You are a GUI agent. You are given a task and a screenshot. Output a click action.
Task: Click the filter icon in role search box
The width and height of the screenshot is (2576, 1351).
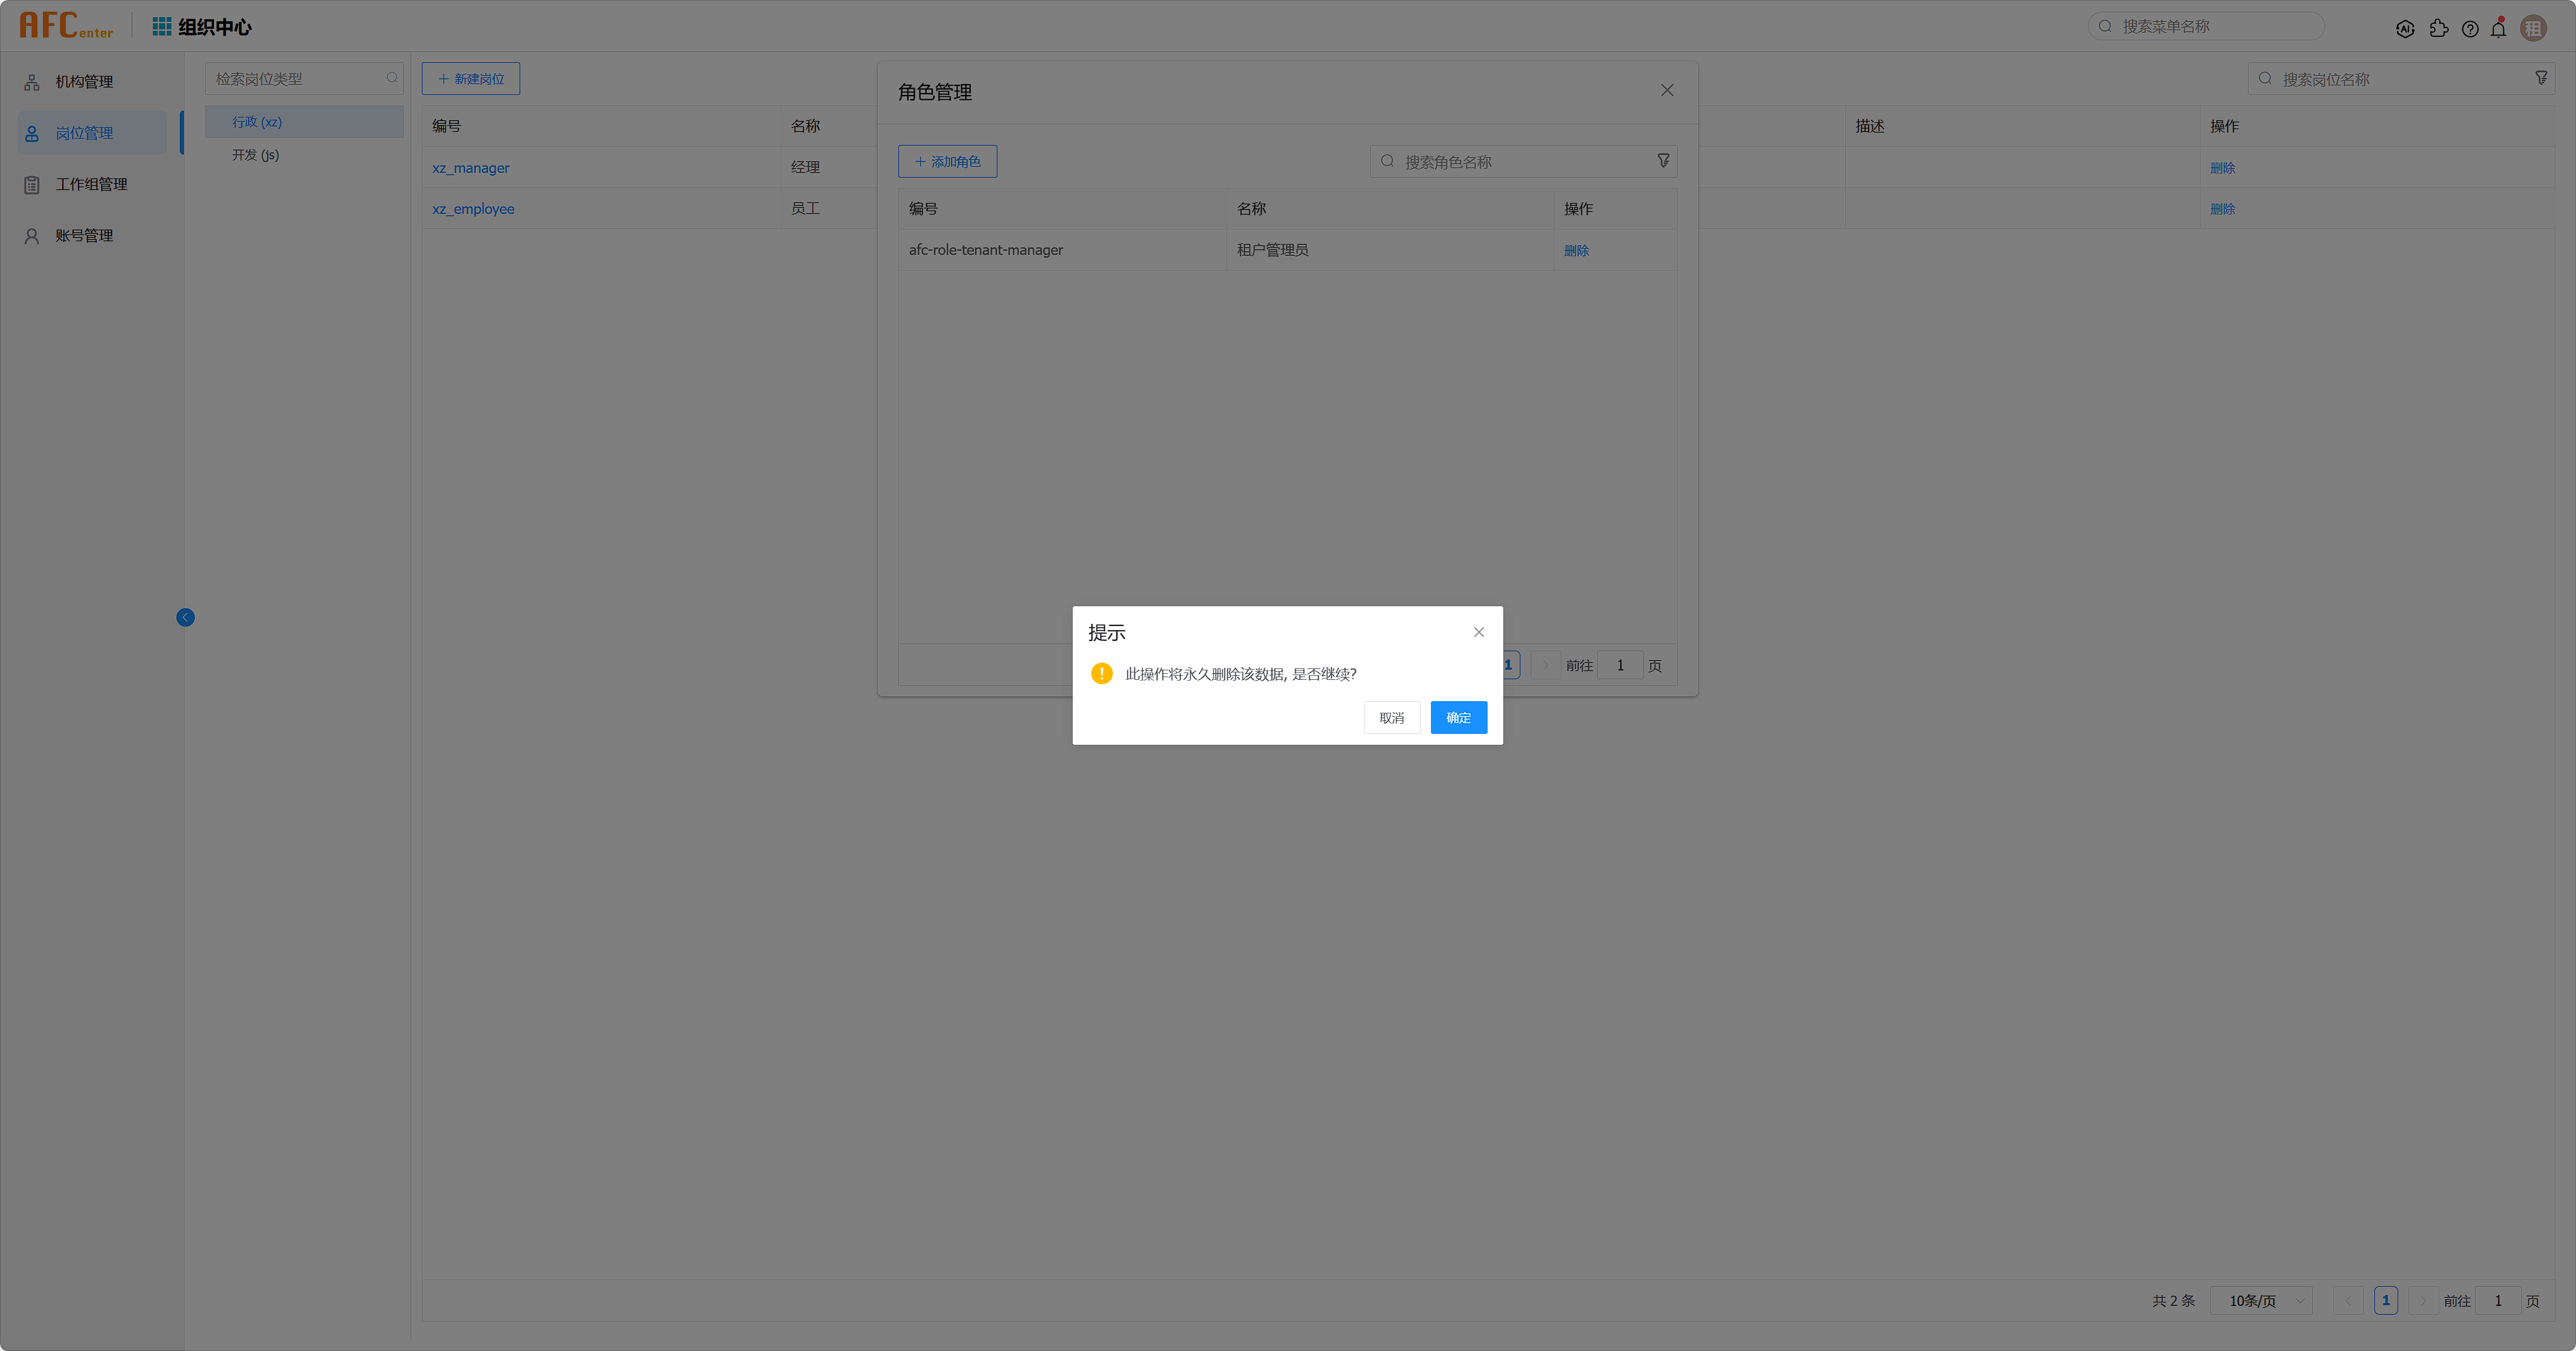click(1663, 161)
